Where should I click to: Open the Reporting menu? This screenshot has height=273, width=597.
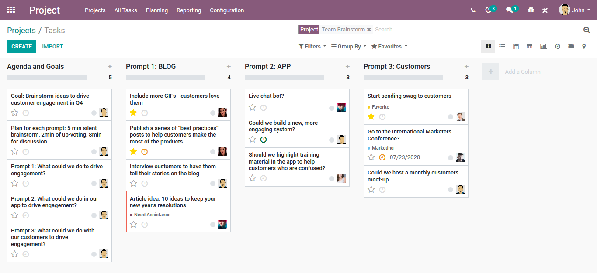[x=189, y=10]
